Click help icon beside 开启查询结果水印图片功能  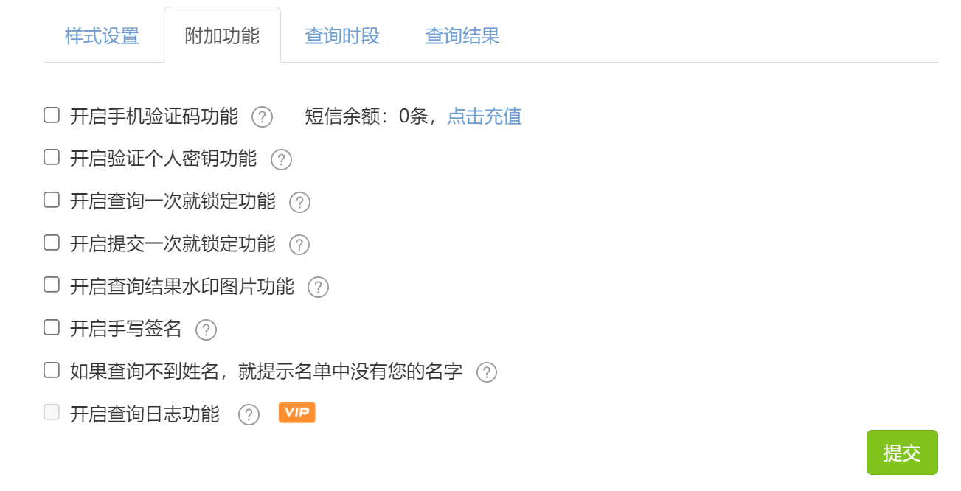[318, 288]
